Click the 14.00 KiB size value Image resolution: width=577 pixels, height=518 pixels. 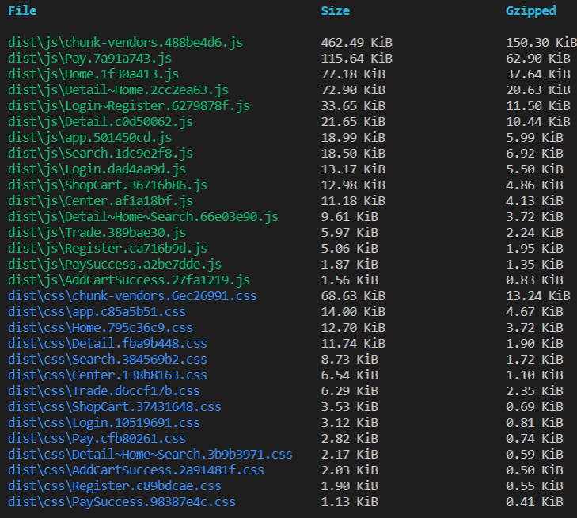click(x=353, y=311)
